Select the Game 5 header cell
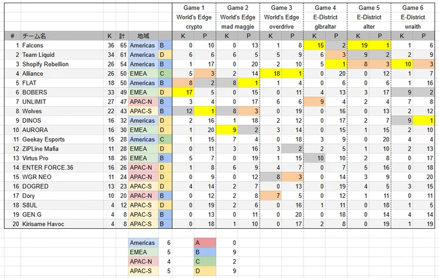 [x=369, y=8]
